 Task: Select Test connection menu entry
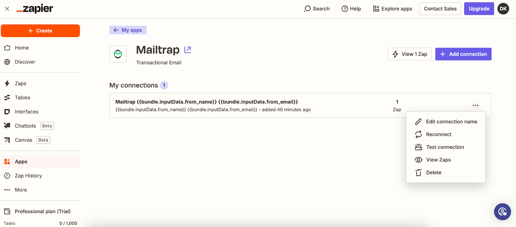tap(445, 147)
